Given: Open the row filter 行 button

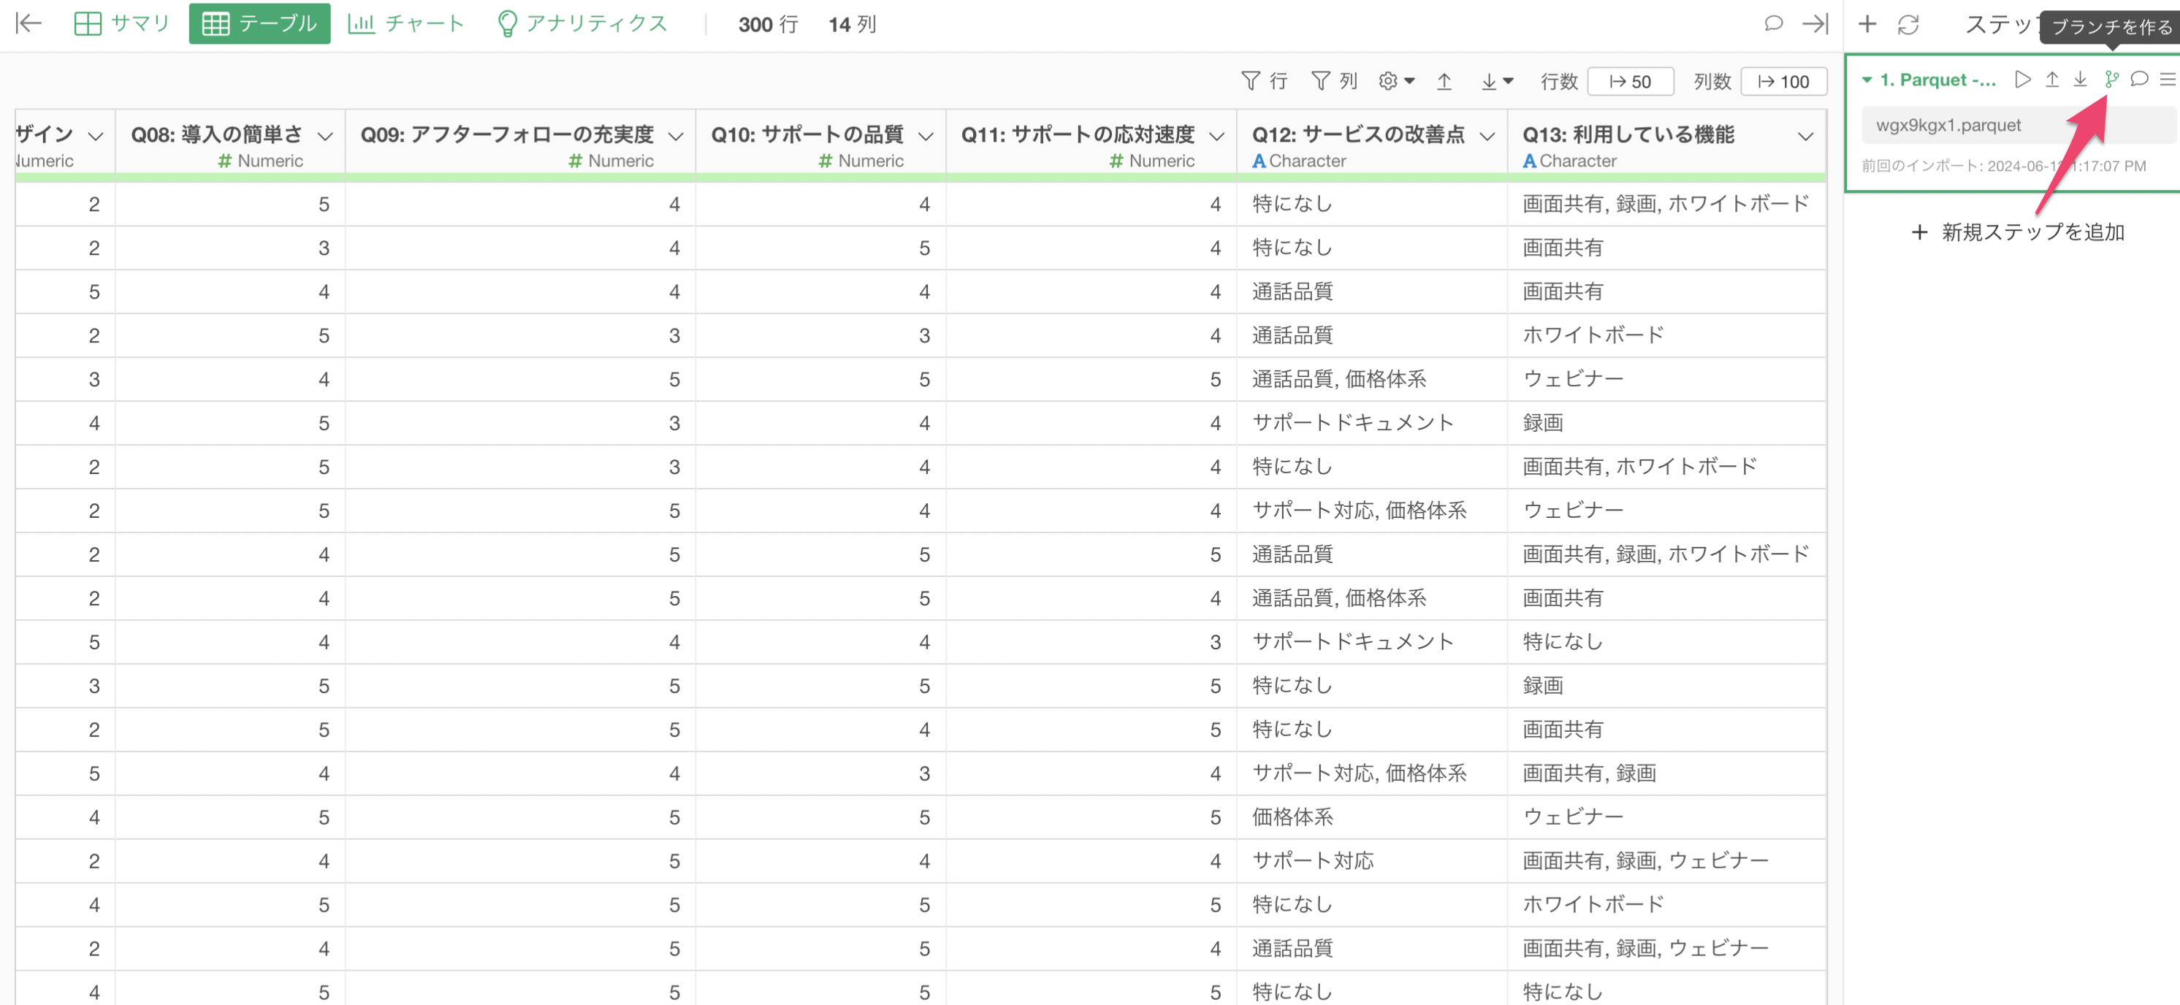Looking at the screenshot, I should 1265,81.
